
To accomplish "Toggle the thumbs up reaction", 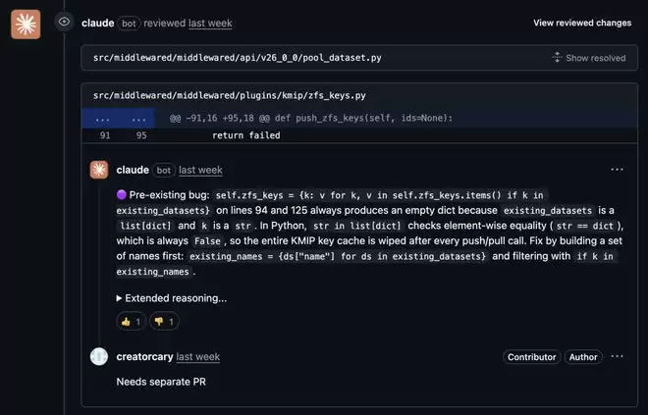I will [x=131, y=321].
